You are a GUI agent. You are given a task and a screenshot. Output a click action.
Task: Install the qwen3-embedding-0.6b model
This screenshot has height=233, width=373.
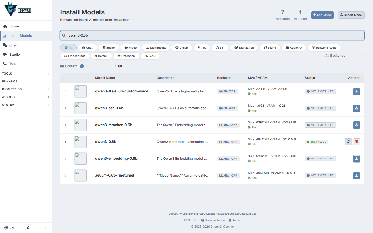(356, 159)
